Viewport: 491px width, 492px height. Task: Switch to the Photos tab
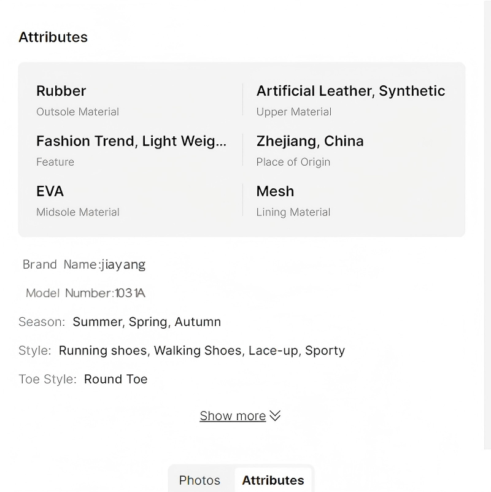[199, 480]
